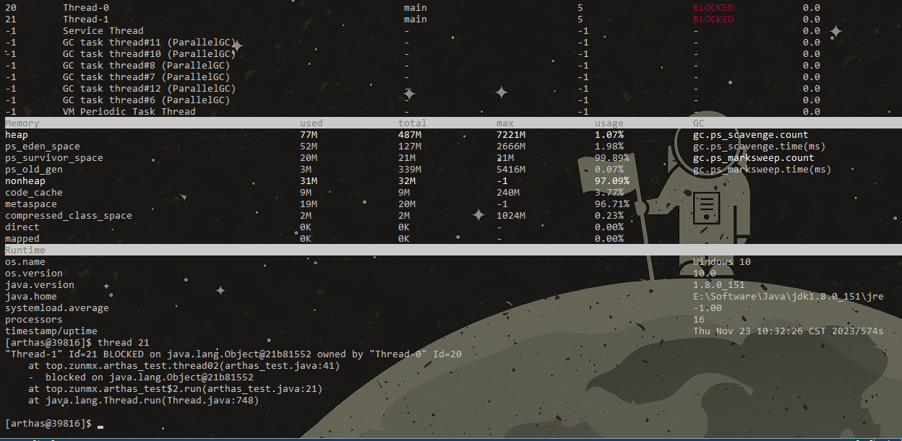
Task: Click the ps_old_gen row label
Action: click(x=34, y=170)
